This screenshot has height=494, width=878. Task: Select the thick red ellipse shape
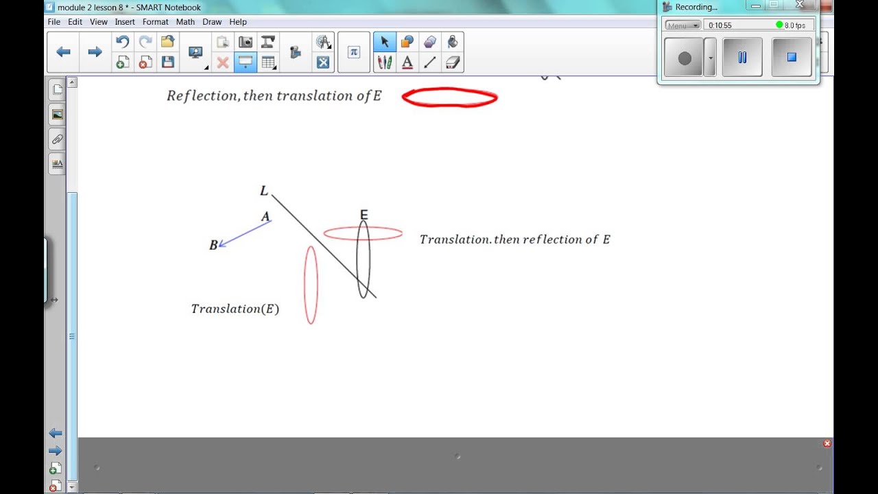449,97
